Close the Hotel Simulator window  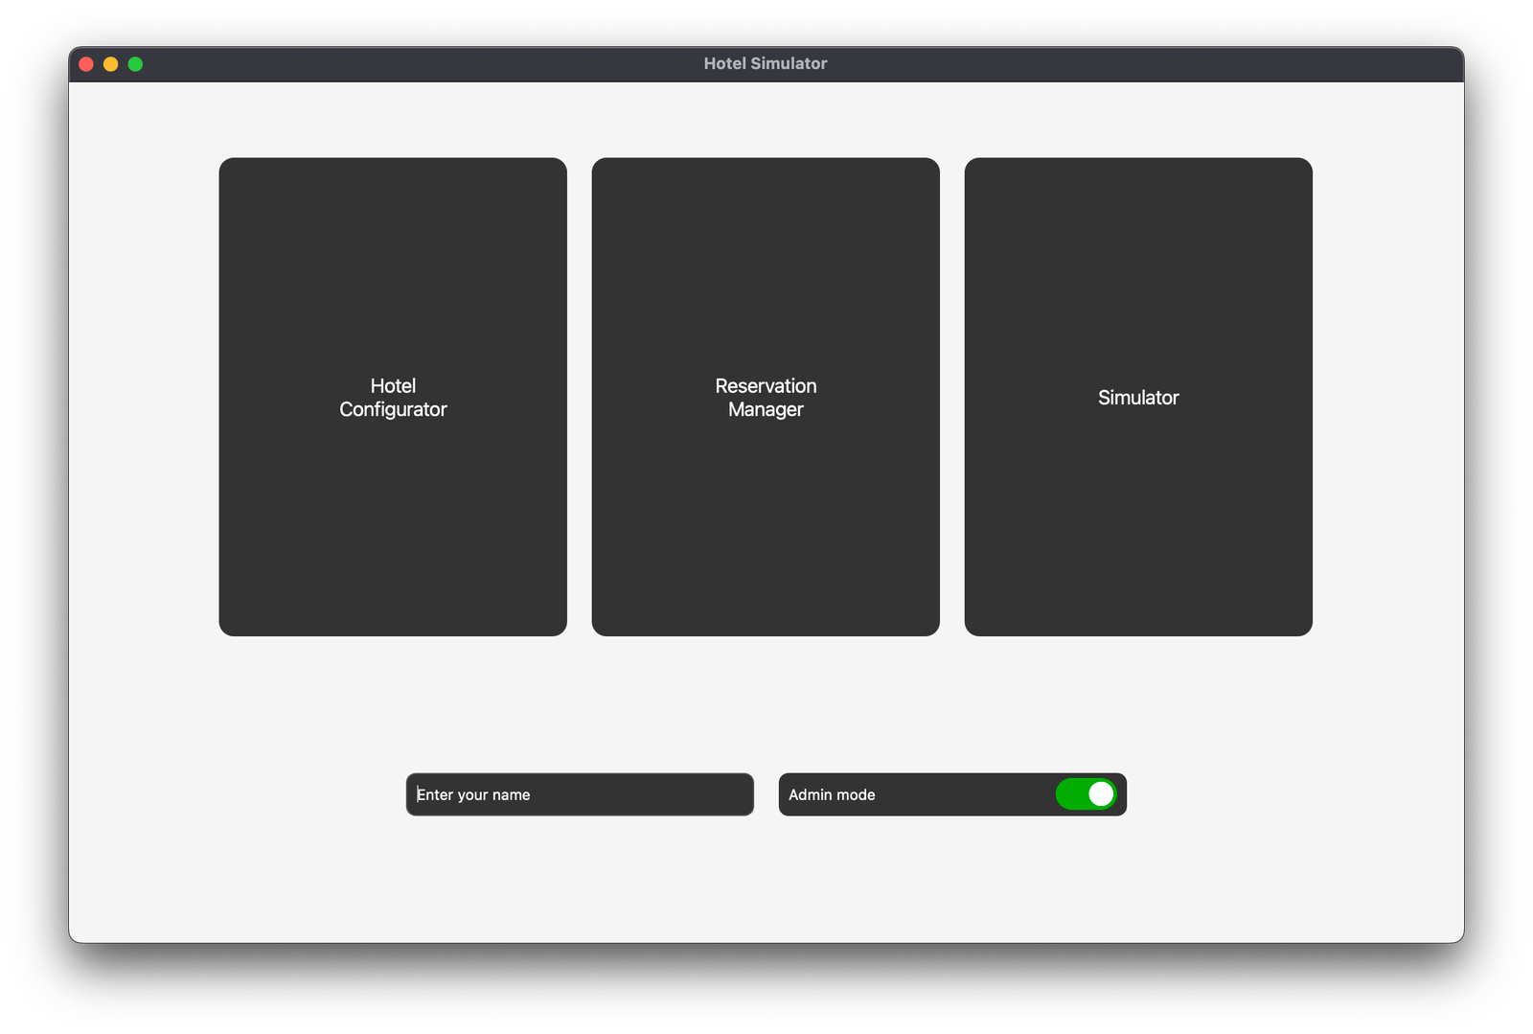86,64
